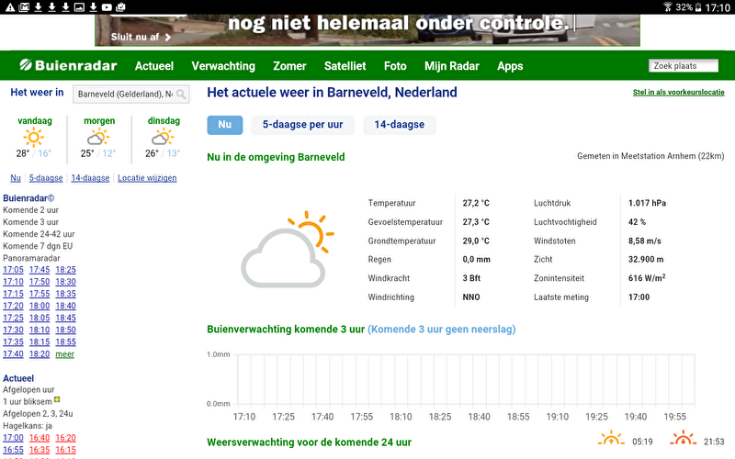The width and height of the screenshot is (735, 459).
Task: Focus the Zoek plaats search field
Action: click(684, 66)
